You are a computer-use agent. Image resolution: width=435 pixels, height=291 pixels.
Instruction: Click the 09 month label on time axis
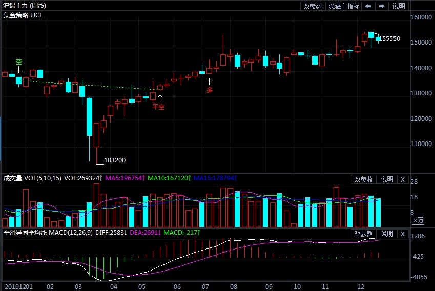(x=269, y=286)
